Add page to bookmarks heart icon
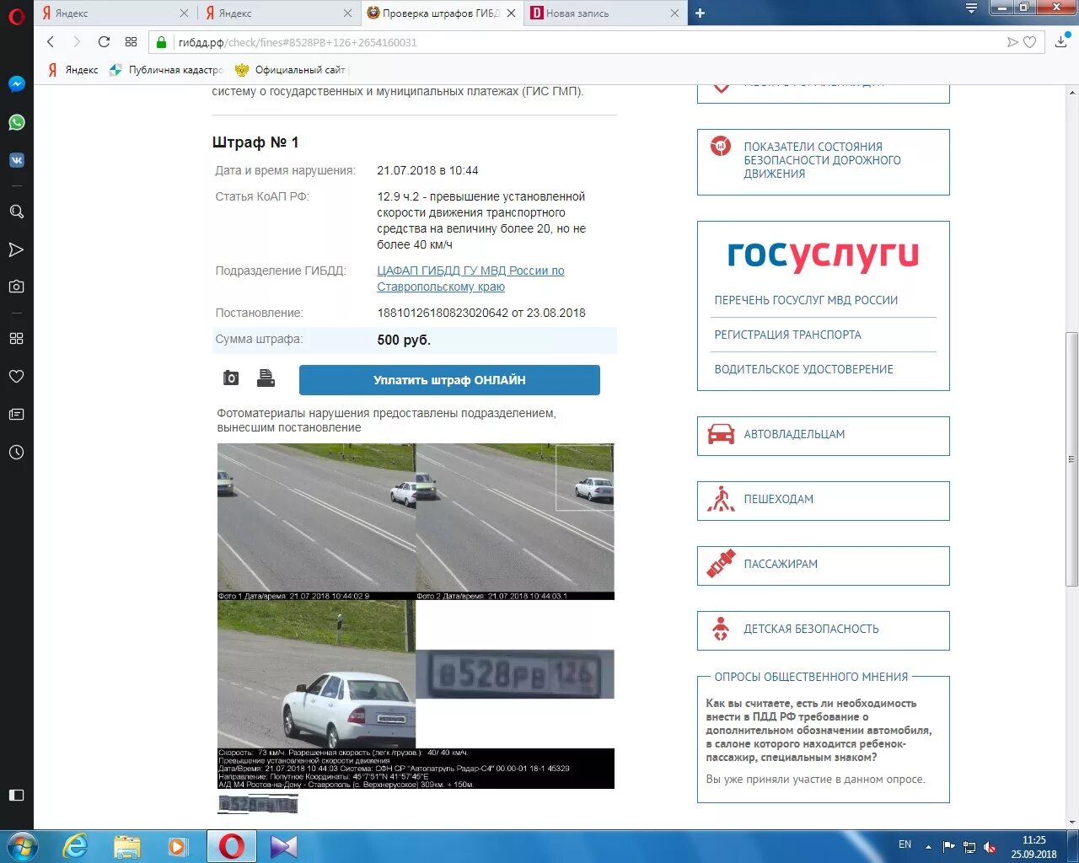 (x=1030, y=42)
